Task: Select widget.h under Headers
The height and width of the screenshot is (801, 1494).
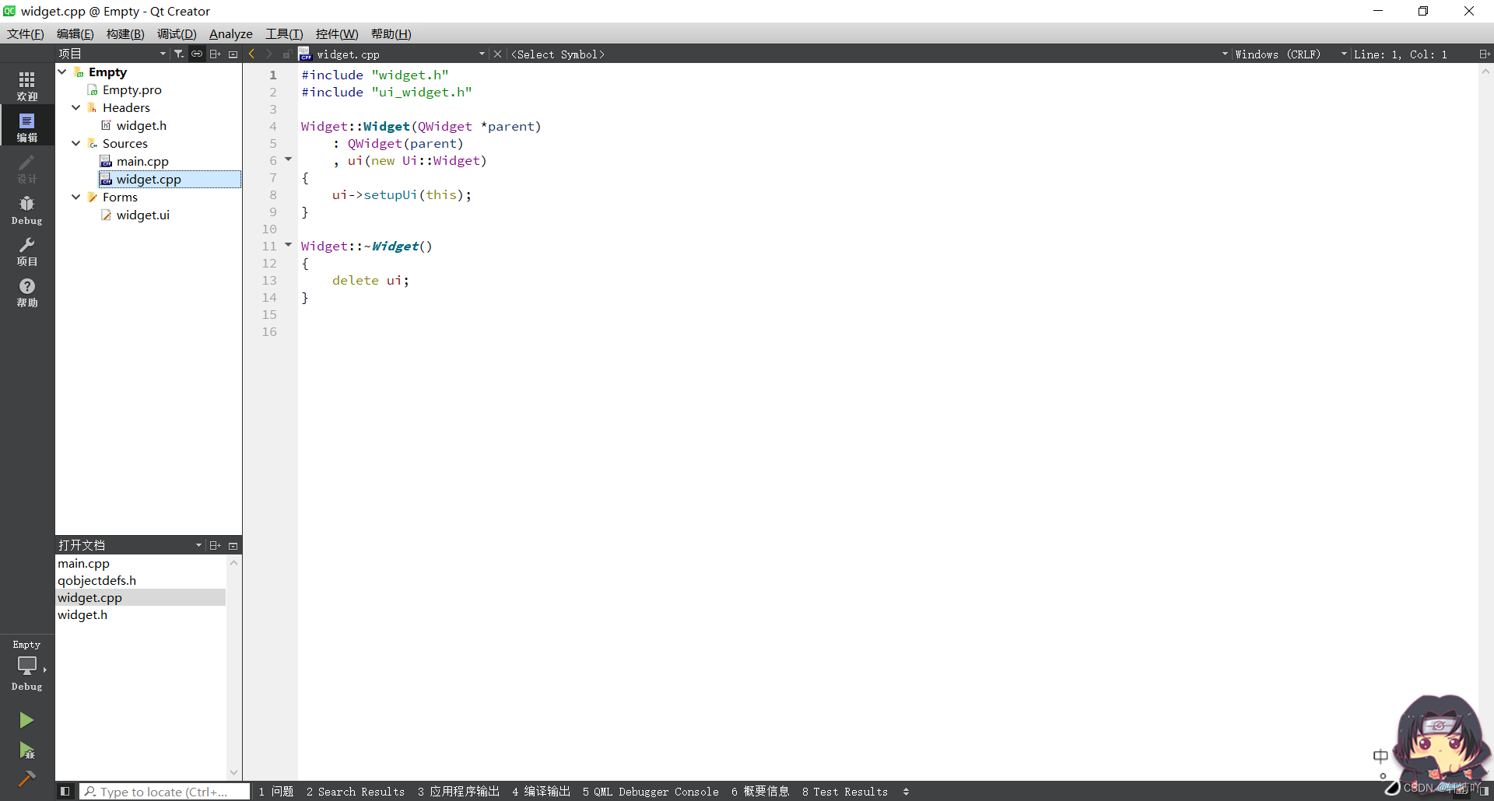Action: [x=141, y=125]
